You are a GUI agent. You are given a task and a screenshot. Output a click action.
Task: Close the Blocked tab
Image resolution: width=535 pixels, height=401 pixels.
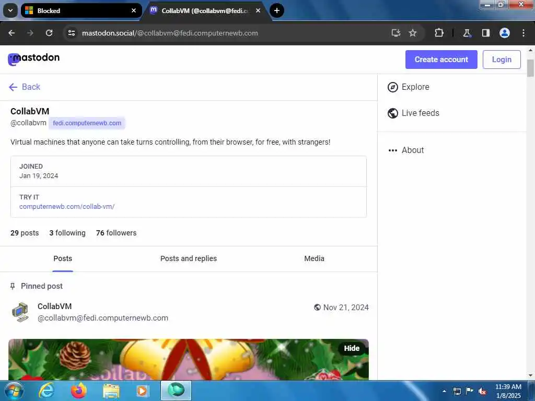click(x=134, y=10)
